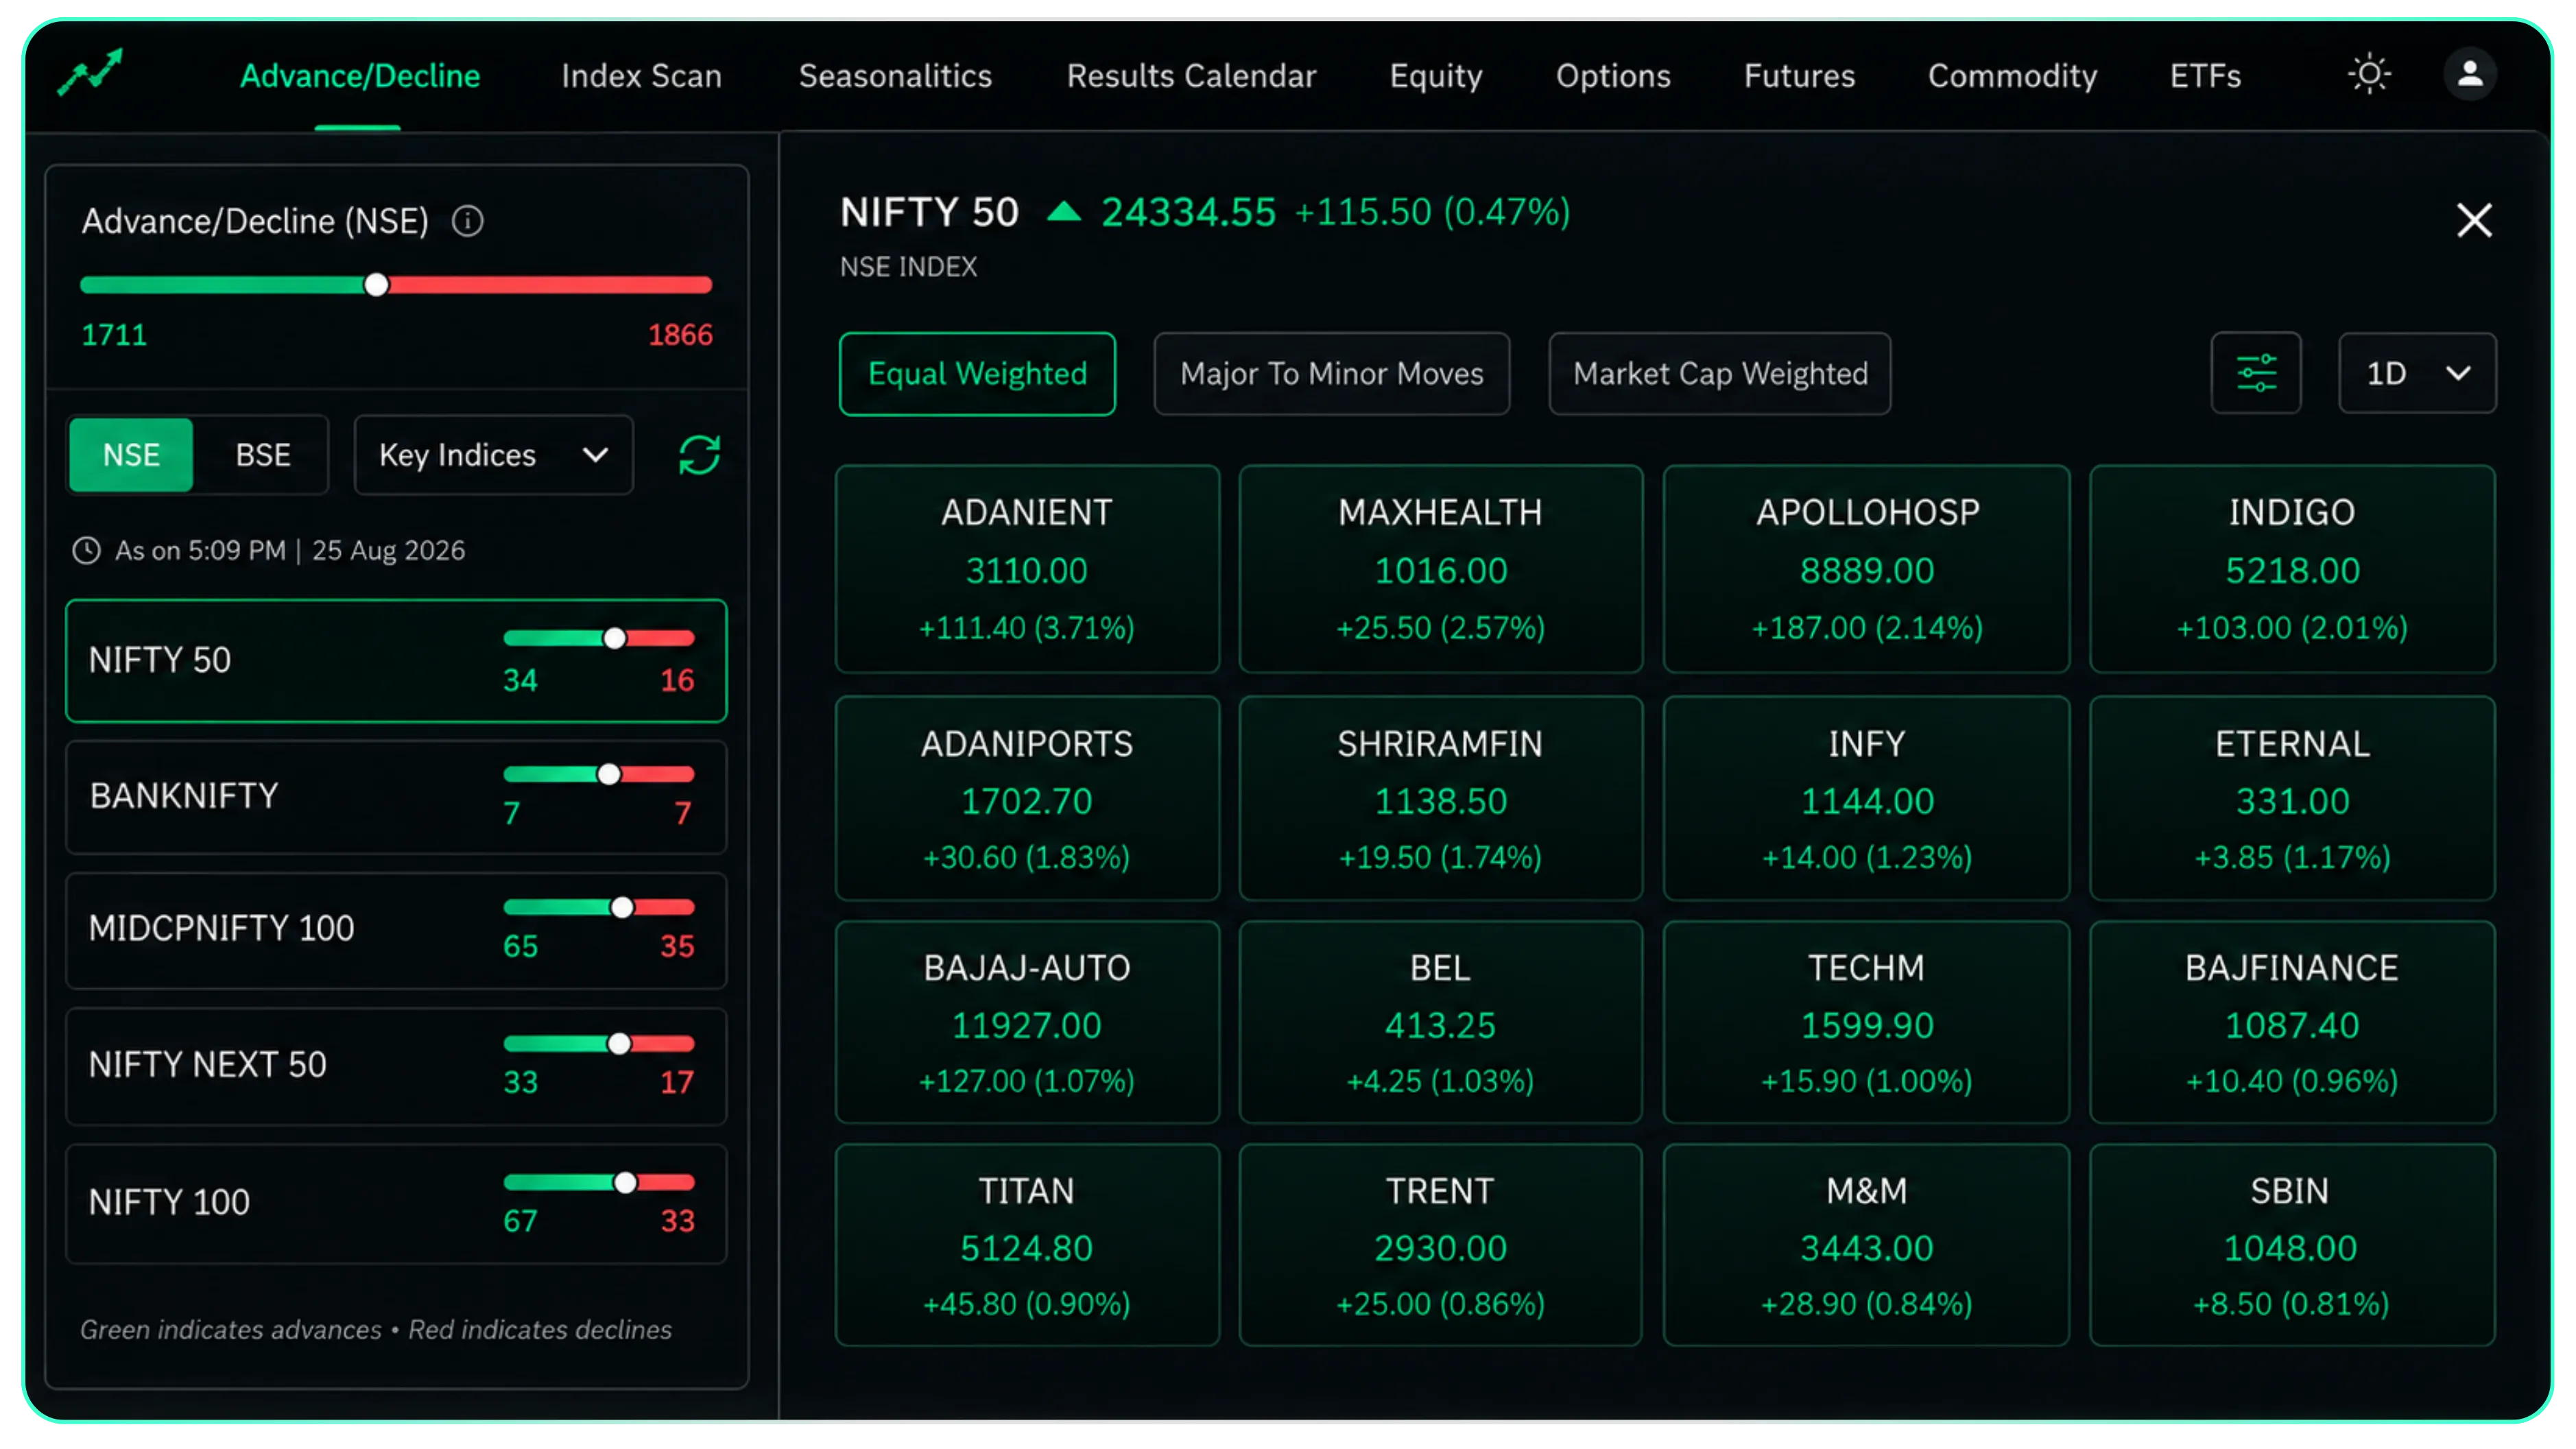
Task: Open the BAJFINANCE stock card
Action: pos(2292,1023)
